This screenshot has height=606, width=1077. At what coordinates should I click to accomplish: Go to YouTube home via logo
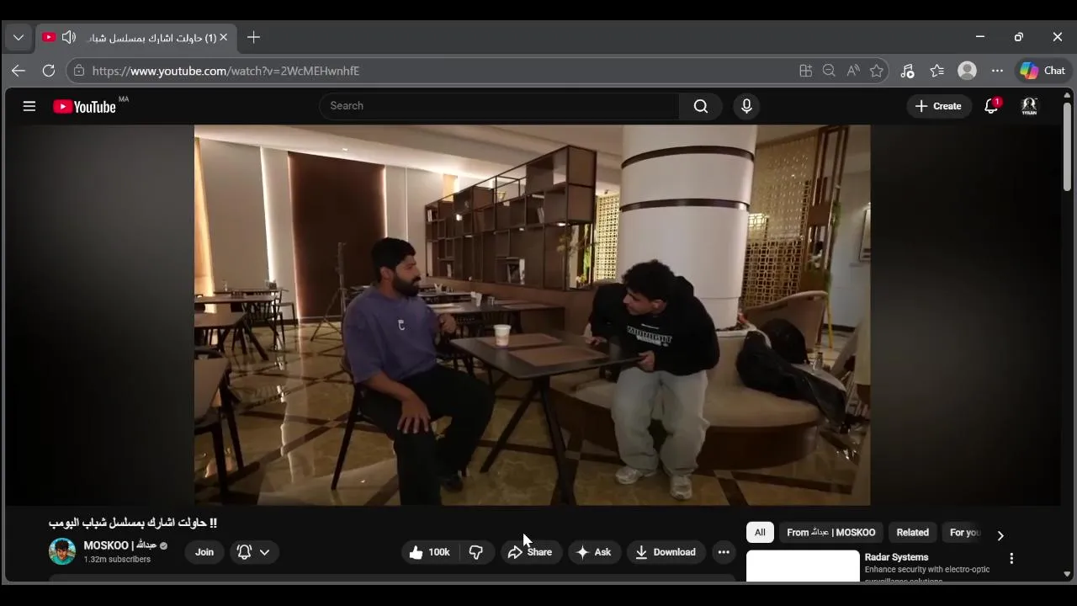click(84, 107)
